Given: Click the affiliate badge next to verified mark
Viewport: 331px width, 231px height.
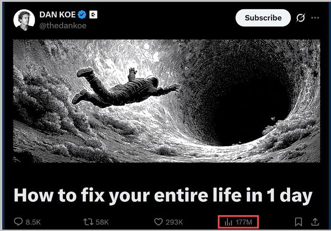Looking at the screenshot, I should tap(94, 14).
